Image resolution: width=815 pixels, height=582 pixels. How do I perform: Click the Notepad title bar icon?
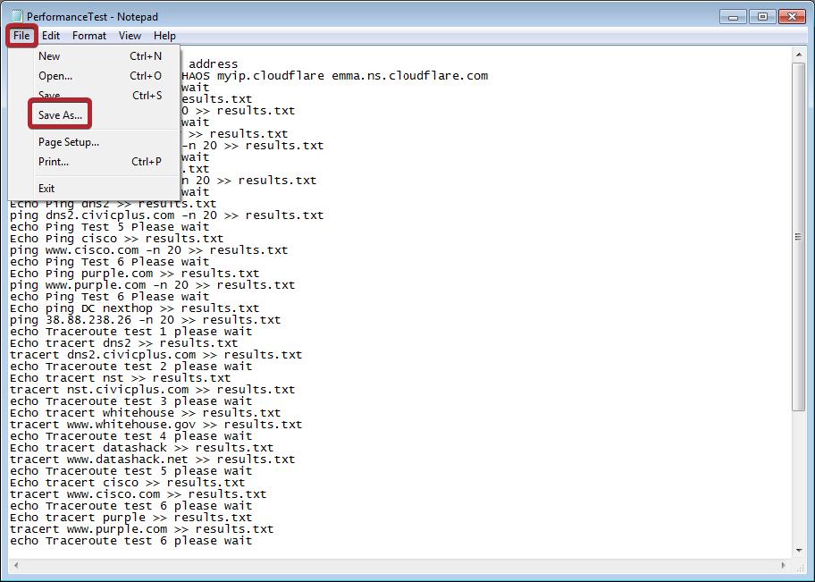(x=17, y=17)
